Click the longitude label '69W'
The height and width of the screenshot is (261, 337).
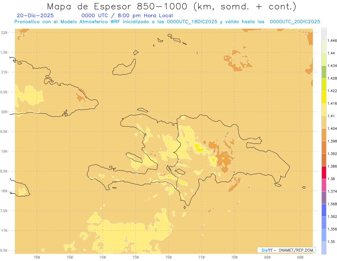[267, 257]
